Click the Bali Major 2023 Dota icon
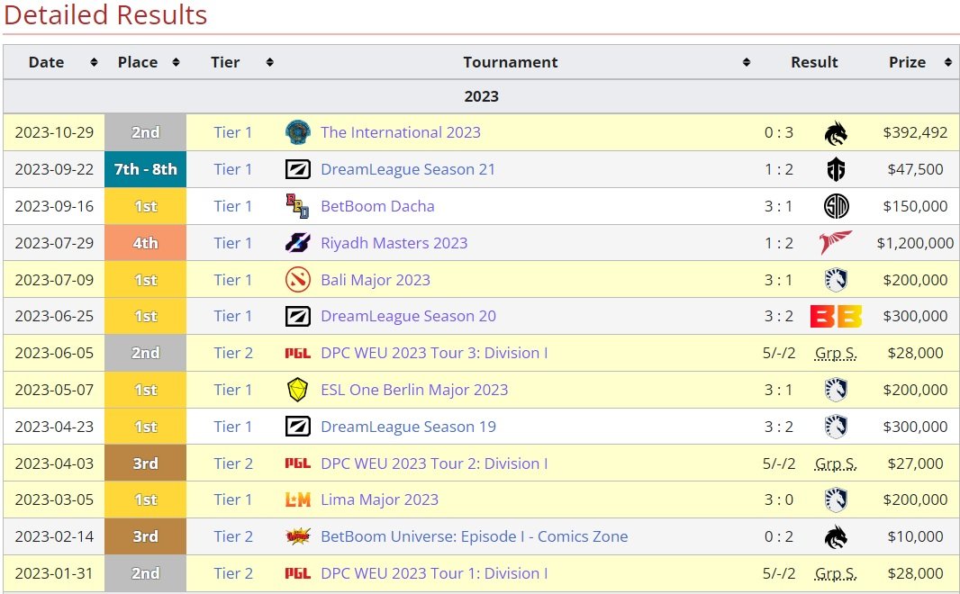The image size is (960, 594). pyautogui.click(x=298, y=280)
